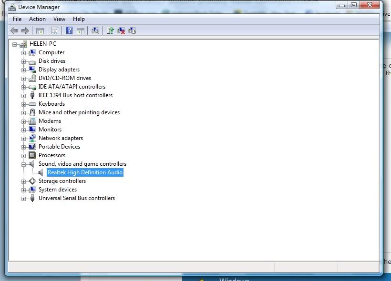Screen dimensions: 391x281
Task: Select Universal Serial Bus controllers label
Action: click(x=77, y=198)
